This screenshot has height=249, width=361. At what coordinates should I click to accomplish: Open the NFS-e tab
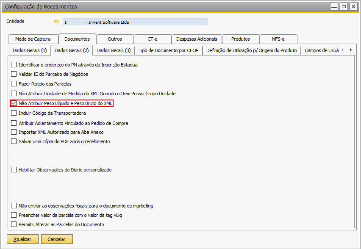[x=278, y=39]
